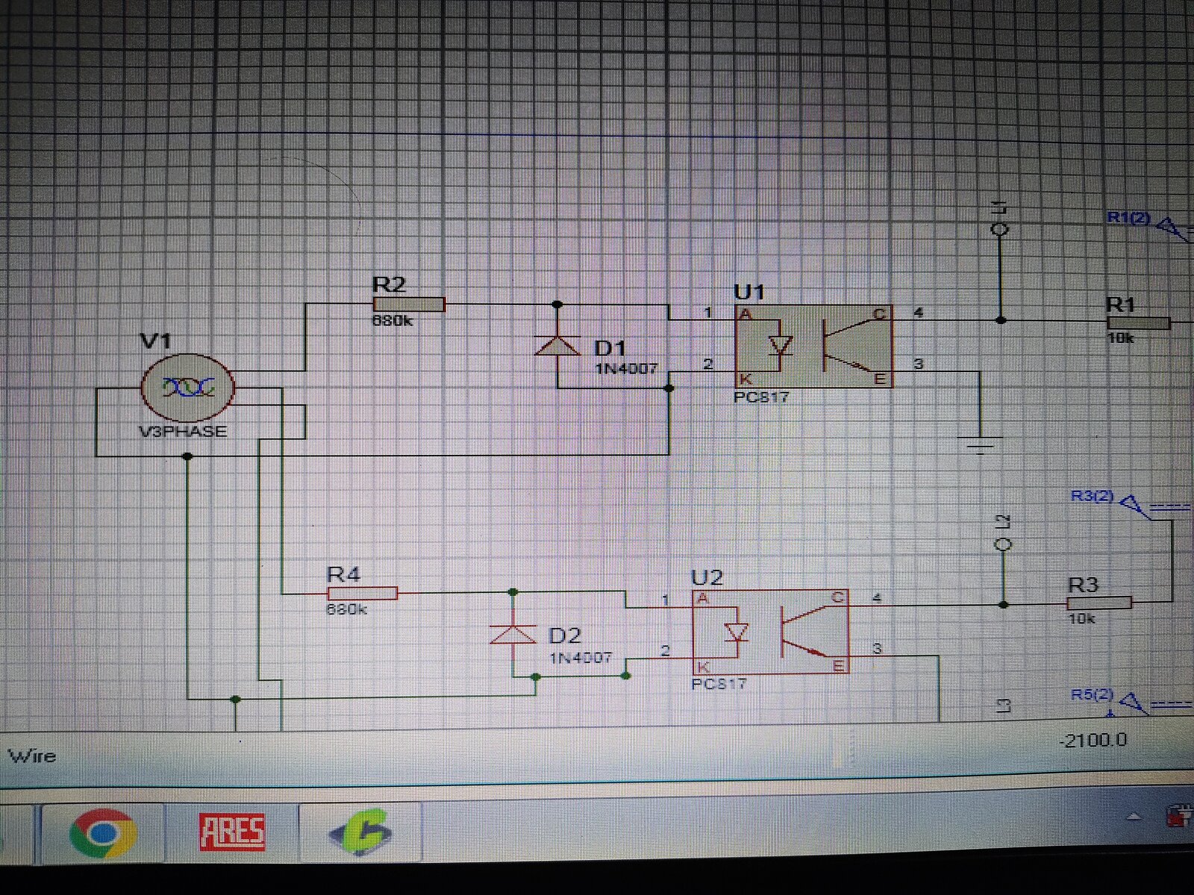Click the 10k value under R1
This screenshot has height=895, width=1194.
pos(1121,338)
